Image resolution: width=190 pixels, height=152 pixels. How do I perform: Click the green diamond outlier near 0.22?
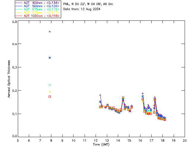coord(50,85)
